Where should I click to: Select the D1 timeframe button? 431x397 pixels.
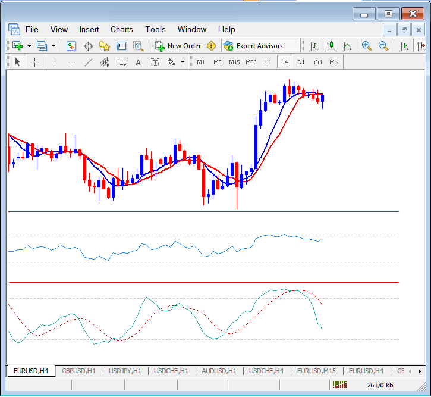(301, 62)
